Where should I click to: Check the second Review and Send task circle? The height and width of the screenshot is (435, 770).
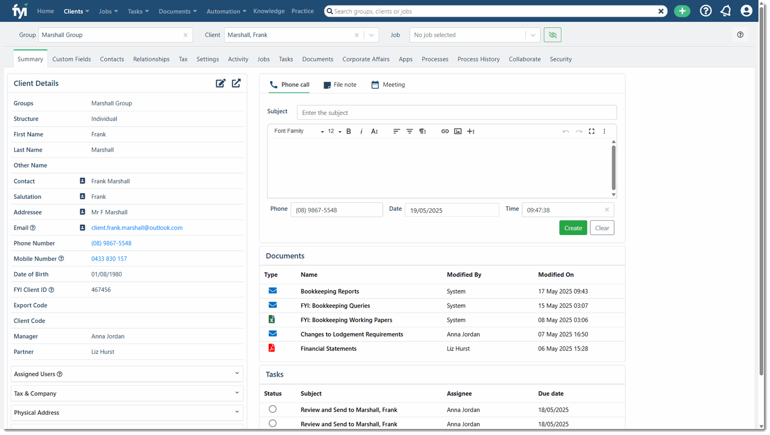(x=272, y=424)
